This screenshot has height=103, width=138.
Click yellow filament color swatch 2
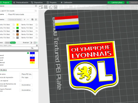pyautogui.click(x=18, y=25)
